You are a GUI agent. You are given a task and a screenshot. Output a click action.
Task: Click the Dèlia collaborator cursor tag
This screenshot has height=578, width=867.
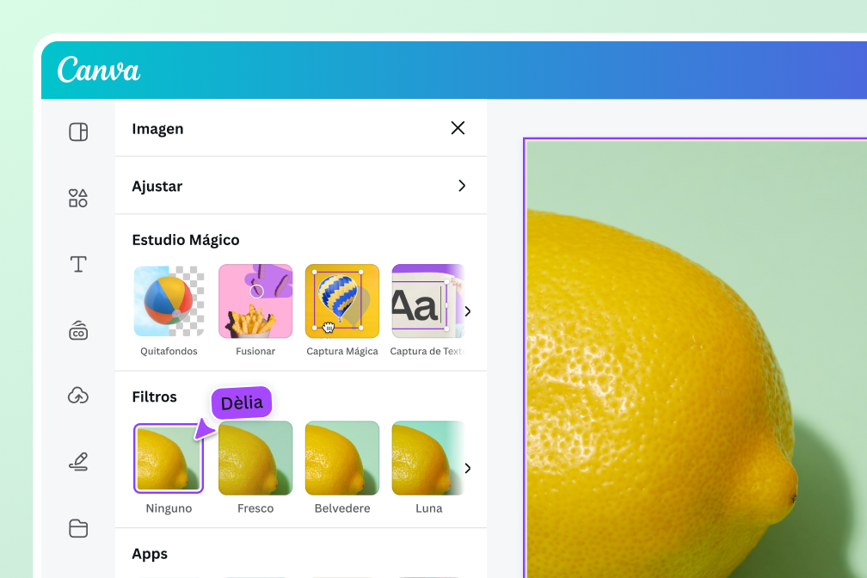(242, 403)
